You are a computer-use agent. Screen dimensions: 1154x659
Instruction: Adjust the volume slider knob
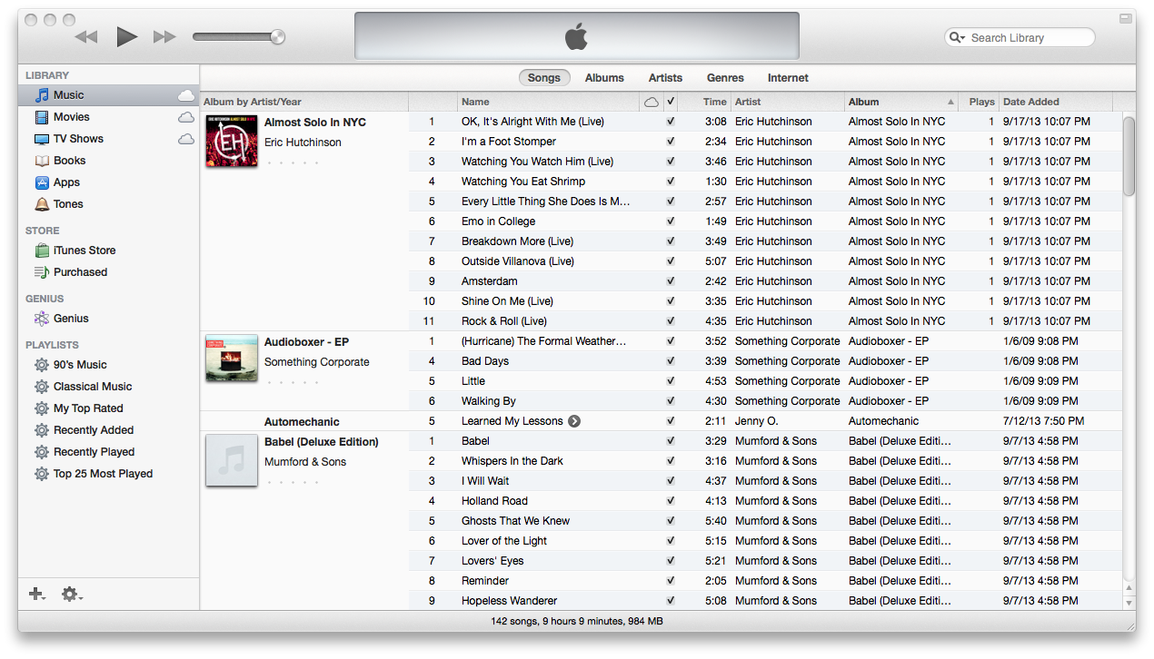277,37
